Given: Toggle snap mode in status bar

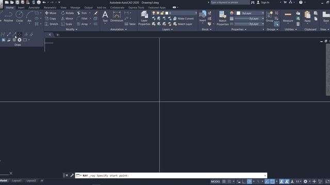Looking at the screenshot, I should 229,181.
